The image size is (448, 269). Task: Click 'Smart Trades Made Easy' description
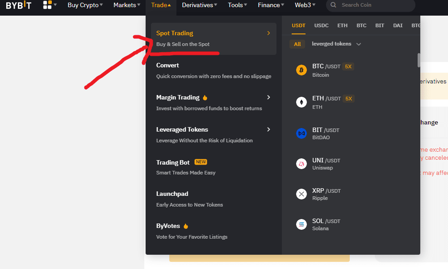(186, 173)
